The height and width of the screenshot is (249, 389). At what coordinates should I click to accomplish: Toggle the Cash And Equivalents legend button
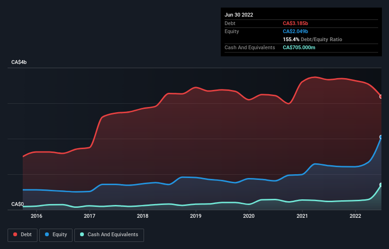coord(109,235)
